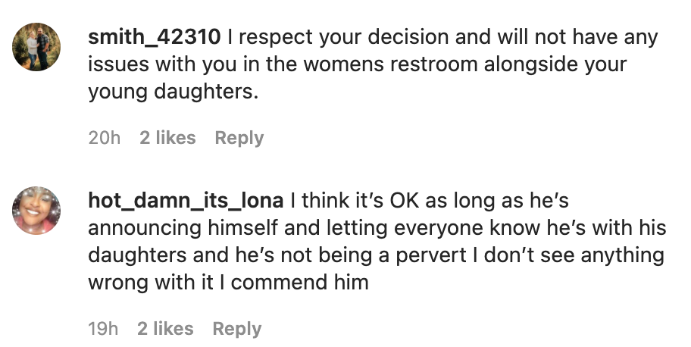
Task: Visit the smith_42310 username link
Action: point(155,37)
